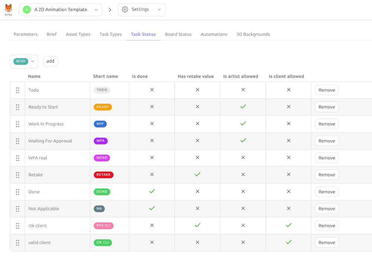Screen dimensions: 372x266
Task: Click the red RETAKE color tag
Action: click(103, 175)
